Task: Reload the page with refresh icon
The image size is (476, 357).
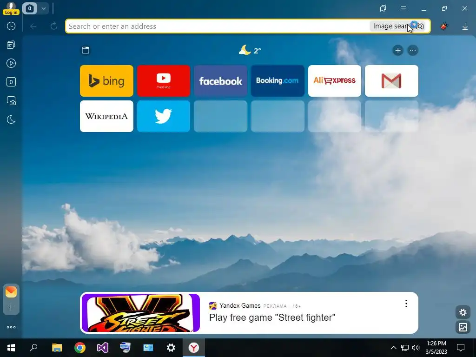Action: [x=54, y=26]
